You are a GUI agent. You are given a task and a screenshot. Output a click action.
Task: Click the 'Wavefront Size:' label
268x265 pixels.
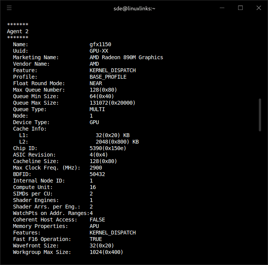(x=36, y=246)
